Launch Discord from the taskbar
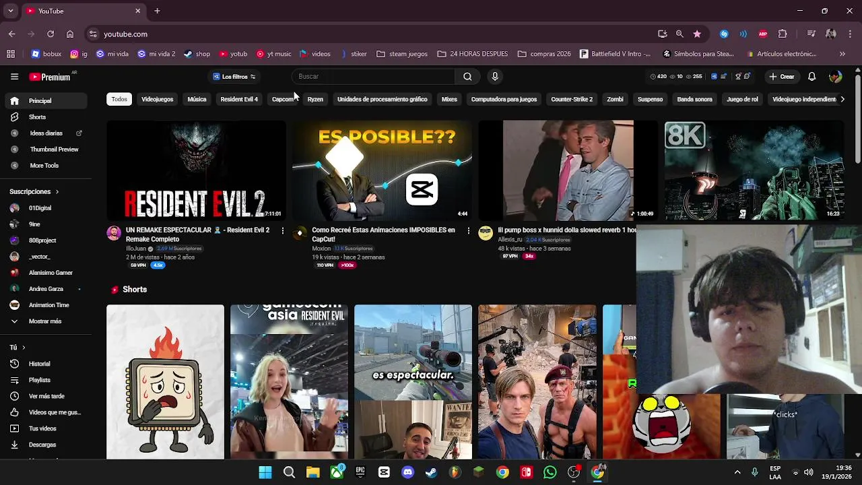The width and height of the screenshot is (862, 485). 407,472
